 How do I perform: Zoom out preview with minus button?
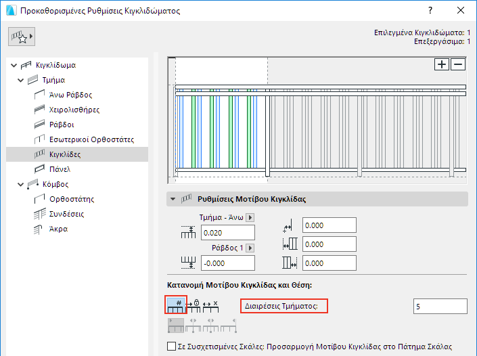coord(458,64)
